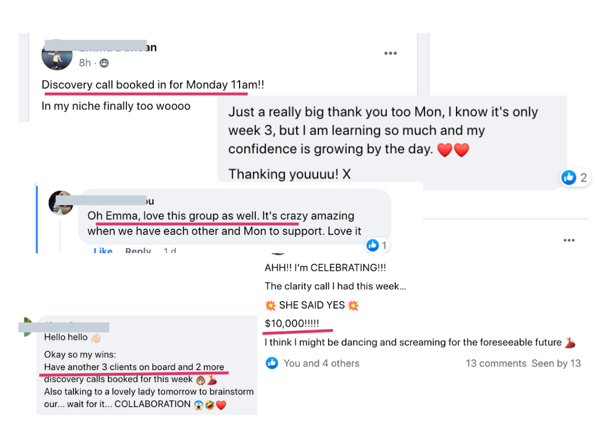Open the options menu on the Discovery call post

[390, 54]
